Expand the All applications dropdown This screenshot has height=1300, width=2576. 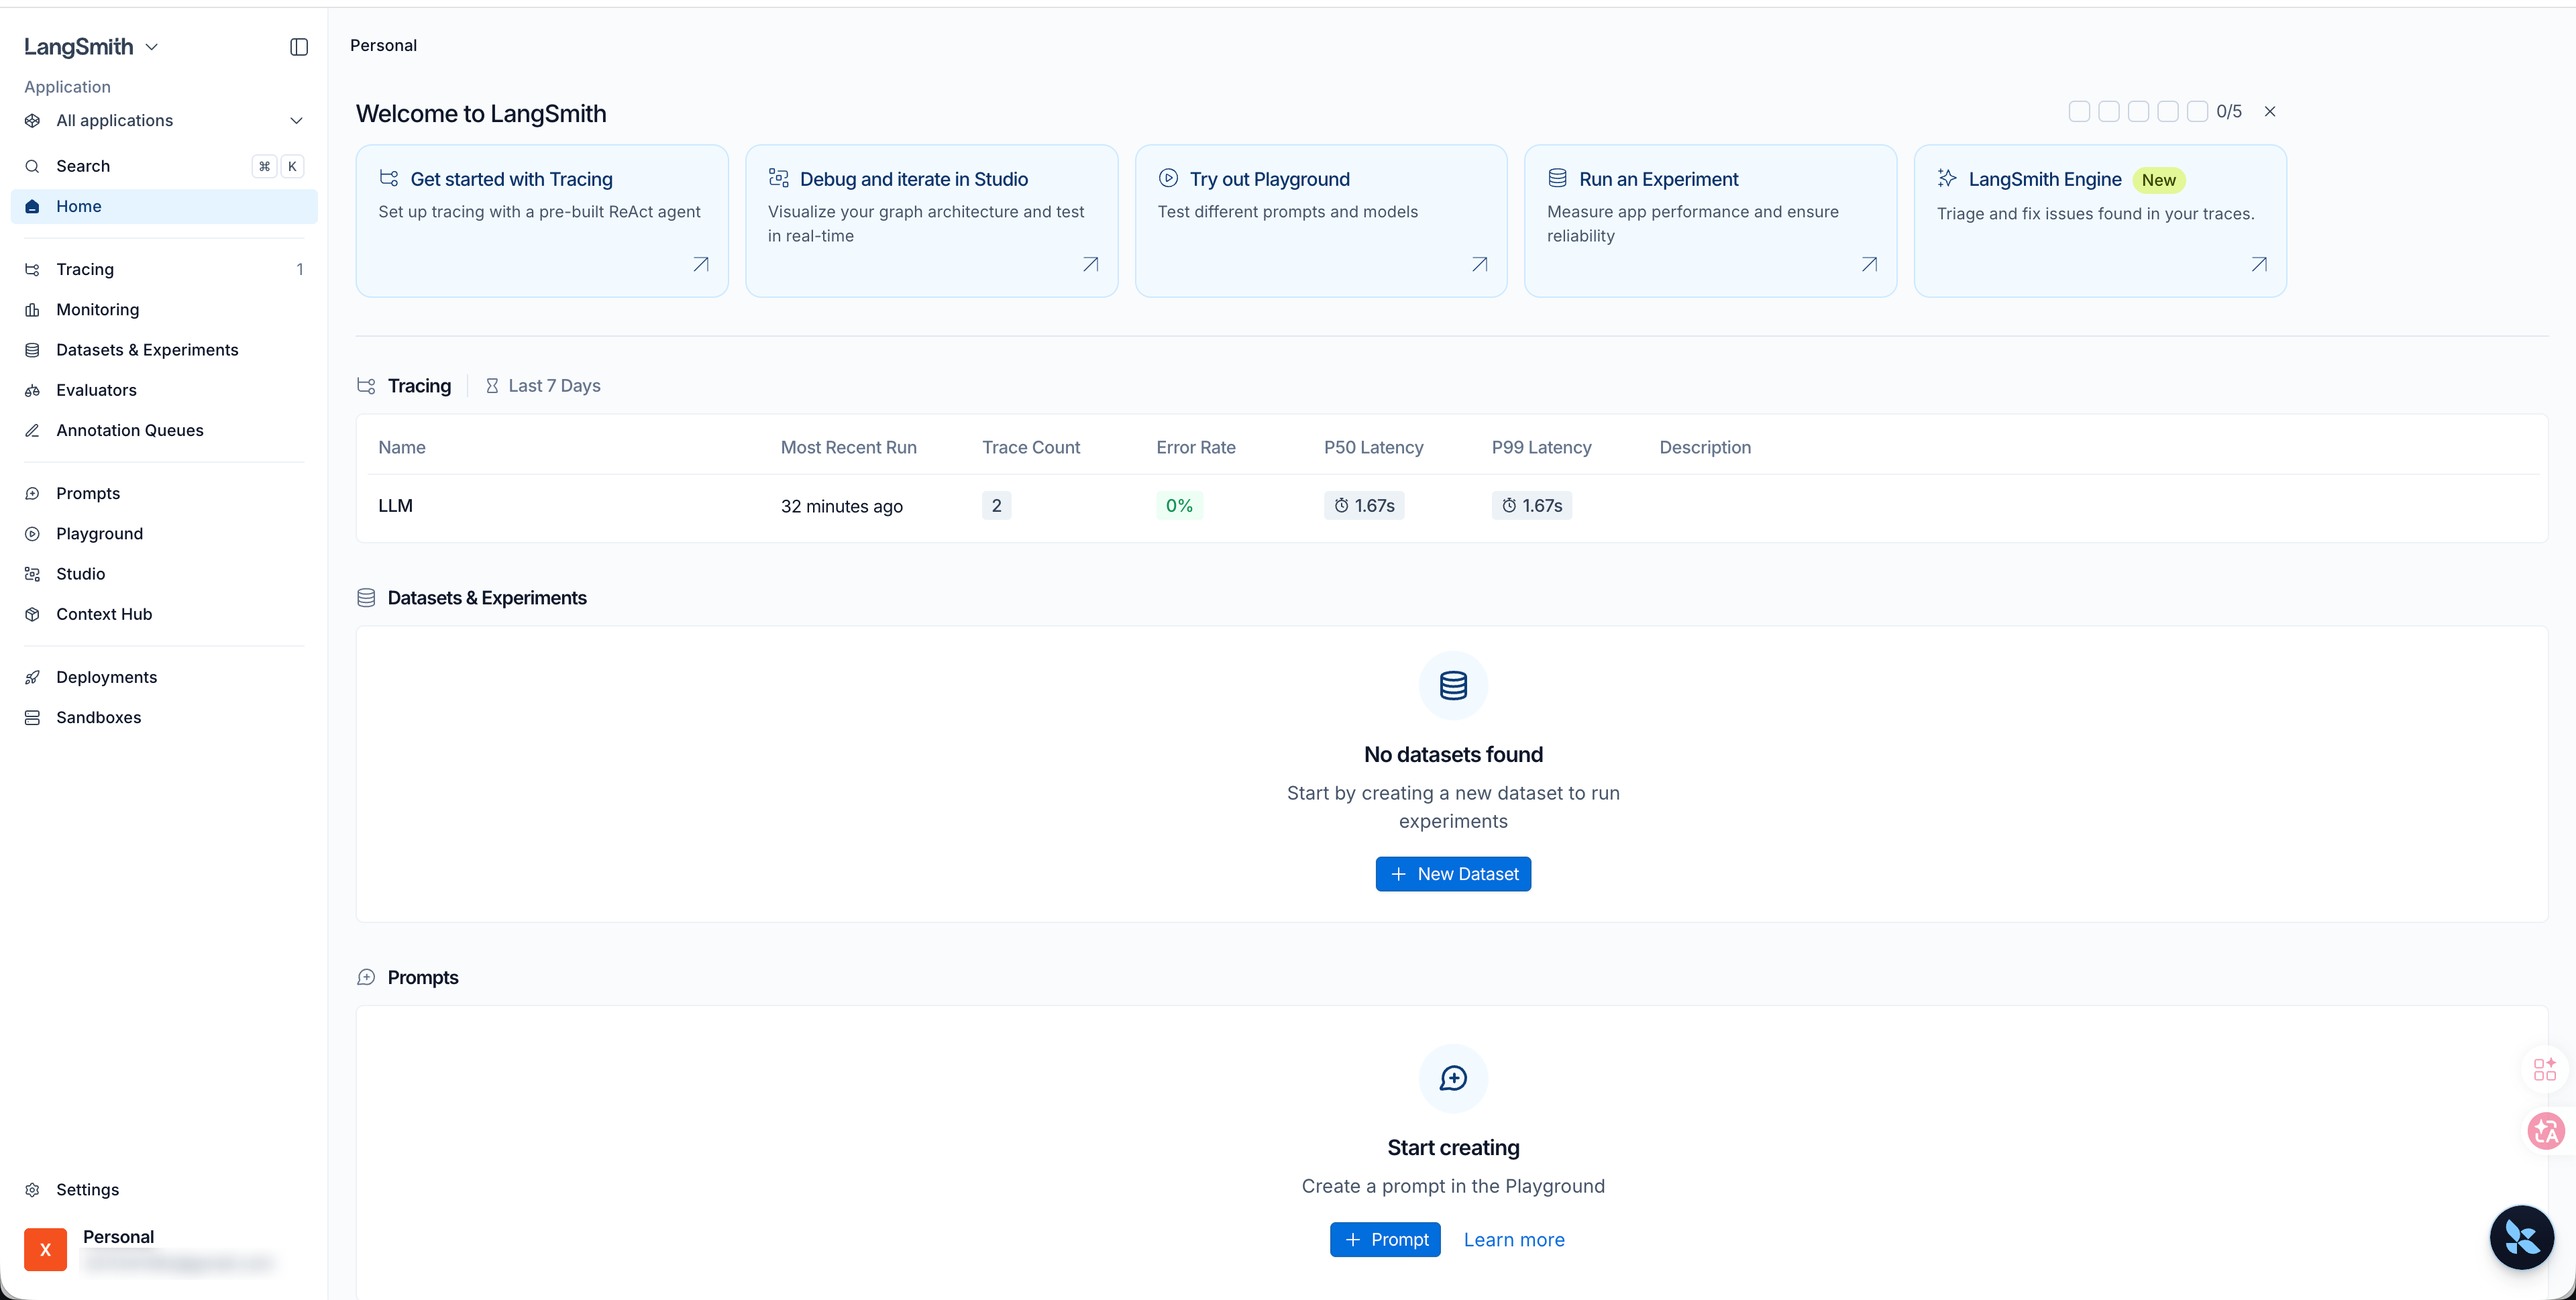click(164, 120)
